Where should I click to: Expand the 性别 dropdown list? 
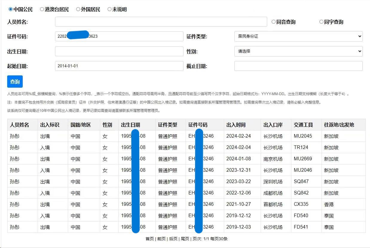point(298,51)
